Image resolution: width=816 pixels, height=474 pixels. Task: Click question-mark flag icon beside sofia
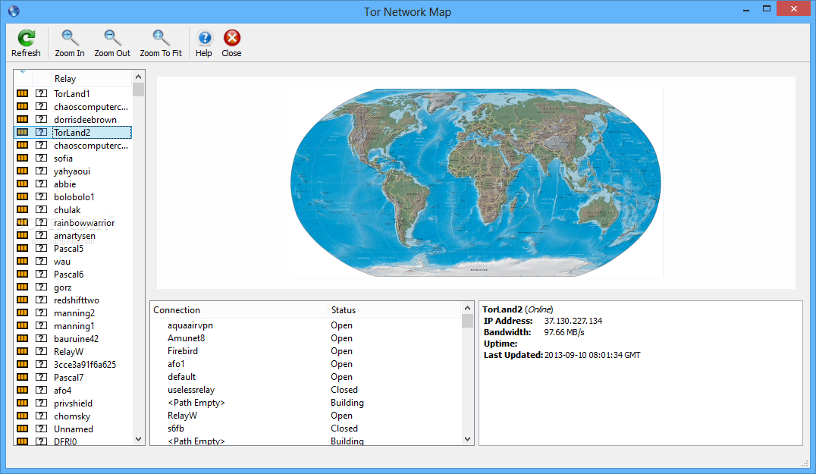tap(41, 158)
